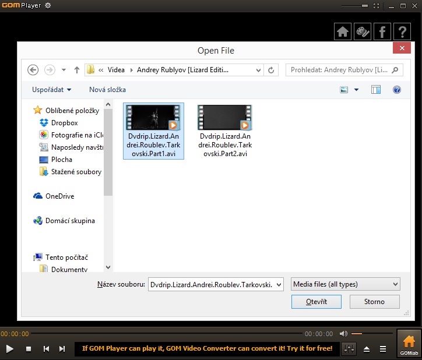Click the search magnifier icon
Viewport: 422px width, 360px height.
pos(395,70)
